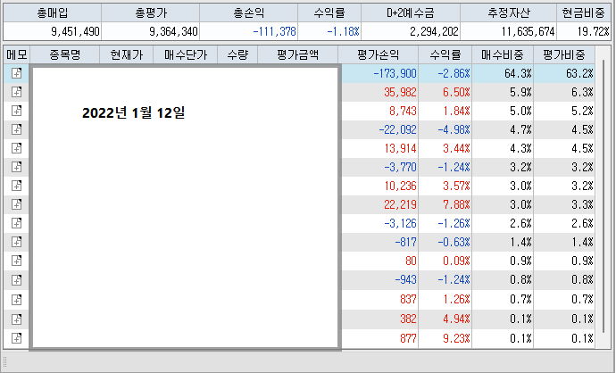Image resolution: width=616 pixels, height=373 pixels.
Task: Click the date text 2022년 1월 12일
Action: coord(134,113)
